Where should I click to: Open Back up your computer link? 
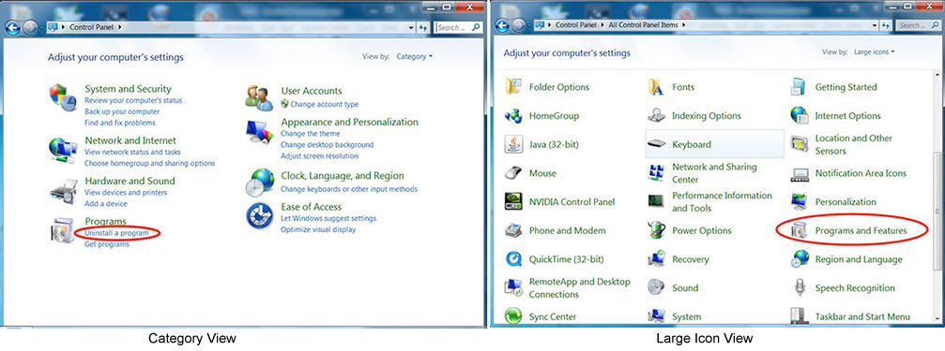(x=122, y=111)
